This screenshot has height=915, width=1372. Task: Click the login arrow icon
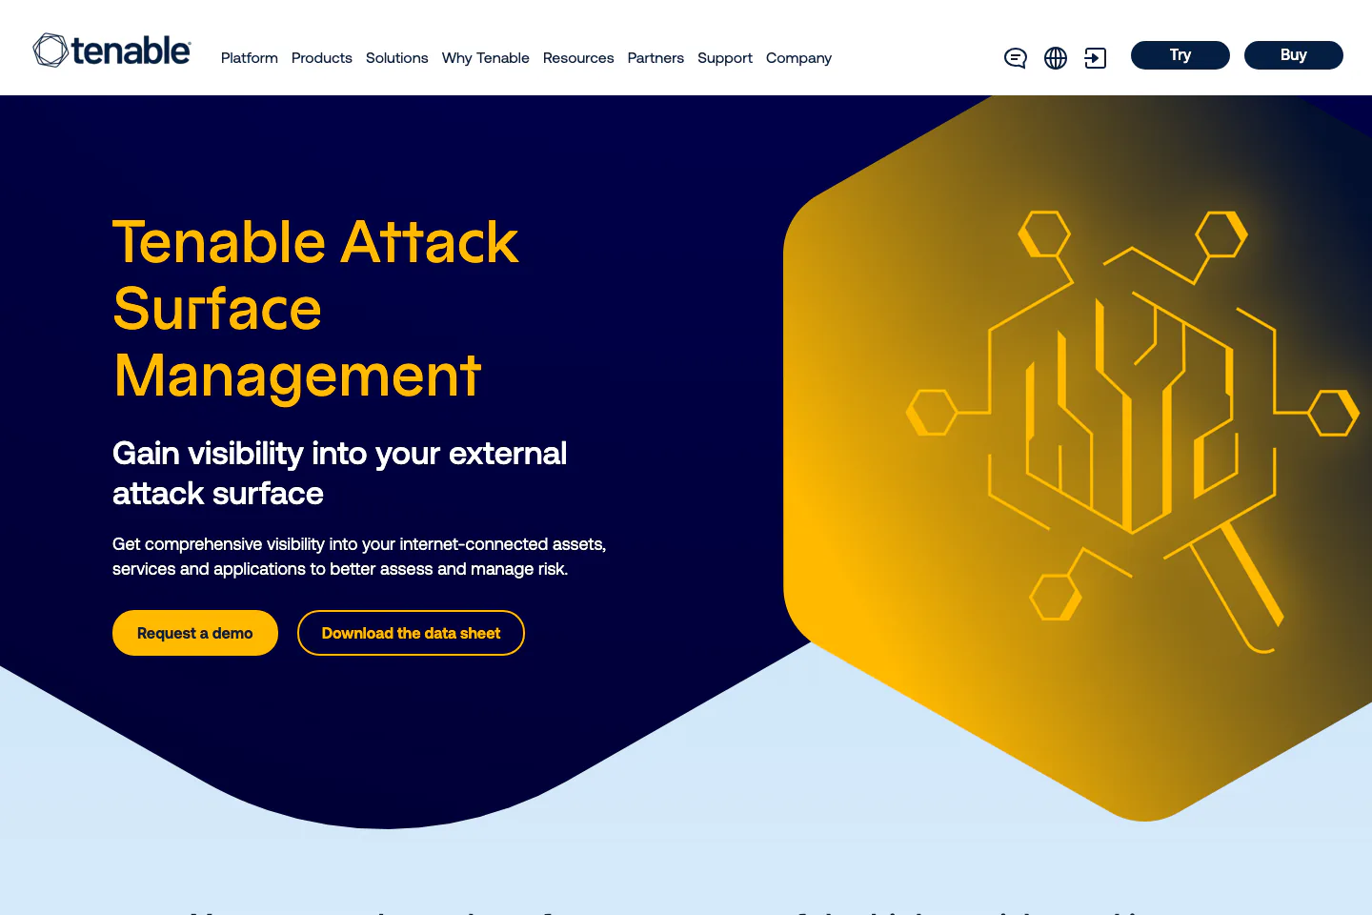tap(1096, 58)
